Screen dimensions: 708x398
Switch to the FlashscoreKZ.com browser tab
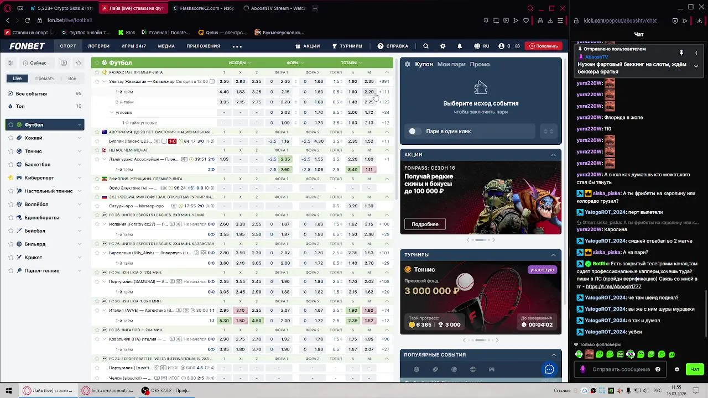(x=204, y=8)
